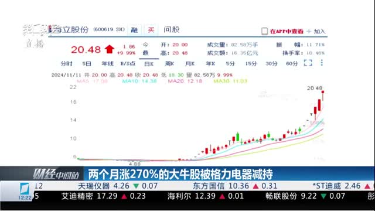375x211 pixels.
Task: Switch to the 周K chart tab
Action: [x=169, y=64]
